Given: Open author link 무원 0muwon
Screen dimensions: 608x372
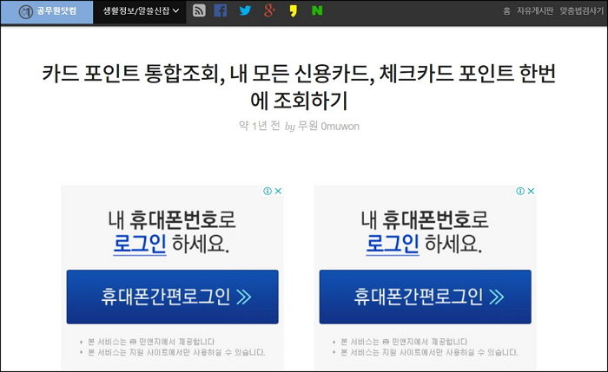Looking at the screenshot, I should pos(328,127).
